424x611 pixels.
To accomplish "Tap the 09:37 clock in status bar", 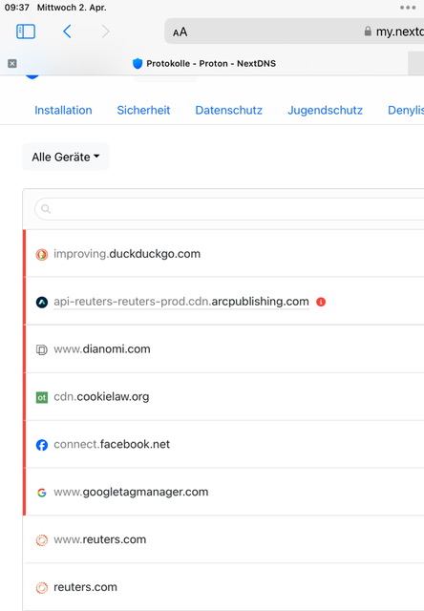I will (x=17, y=8).
